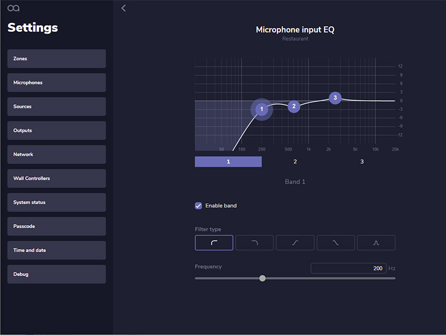Click the logo icon above Settings
Viewport: 446px width, 335px height.
(13, 8)
